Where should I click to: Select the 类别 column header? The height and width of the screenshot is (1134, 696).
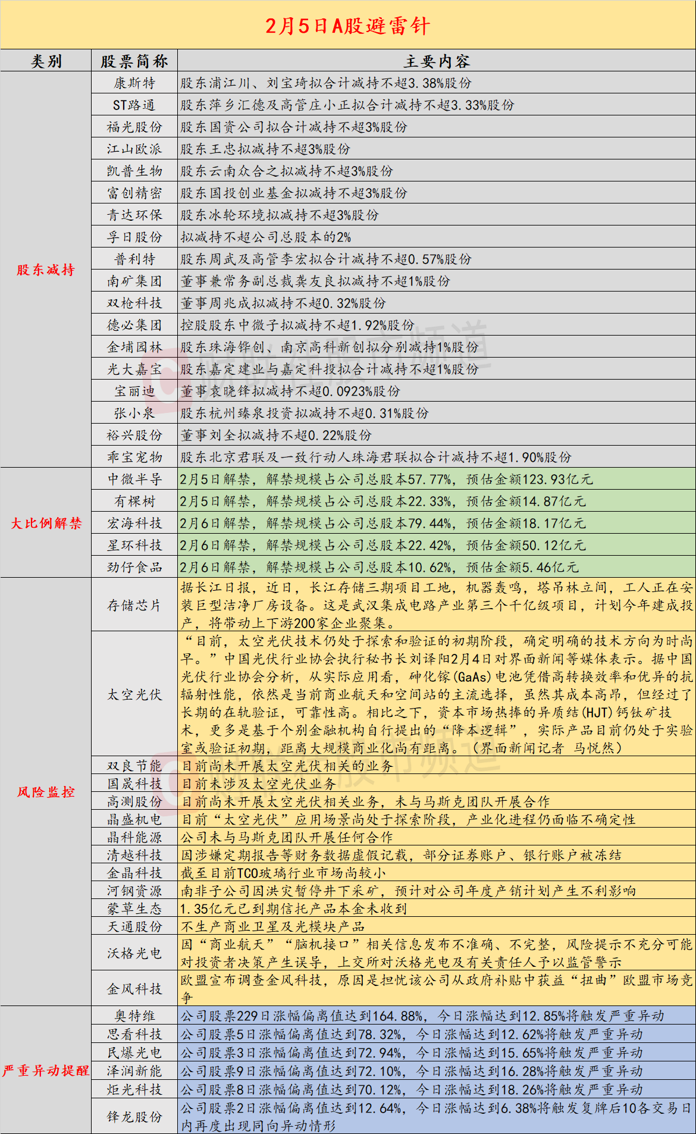[x=46, y=61]
